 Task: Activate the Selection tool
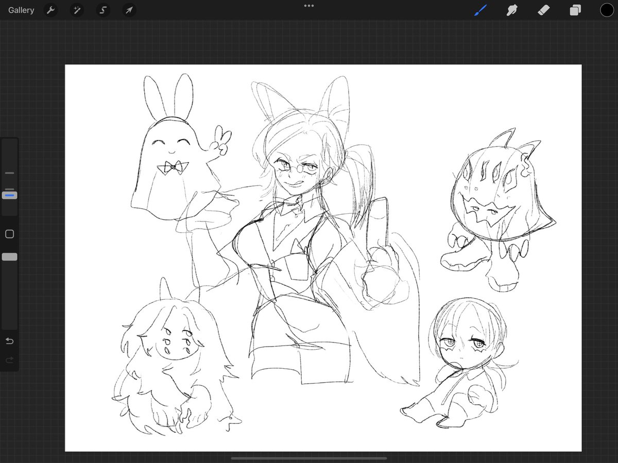tap(102, 10)
